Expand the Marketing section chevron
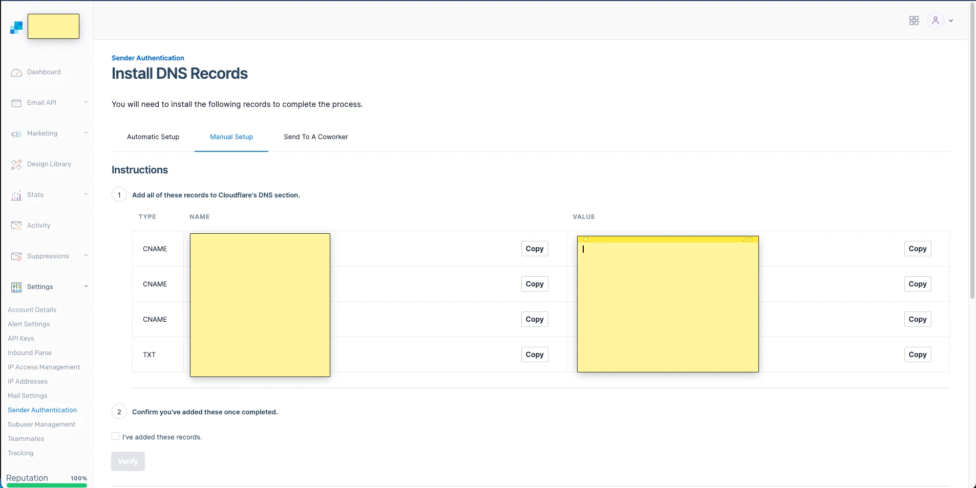Screen dimensions: 976x488 click(x=86, y=133)
